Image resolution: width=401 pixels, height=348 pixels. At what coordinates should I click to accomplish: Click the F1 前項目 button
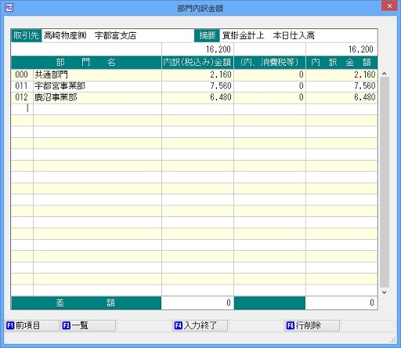pyautogui.click(x=32, y=325)
